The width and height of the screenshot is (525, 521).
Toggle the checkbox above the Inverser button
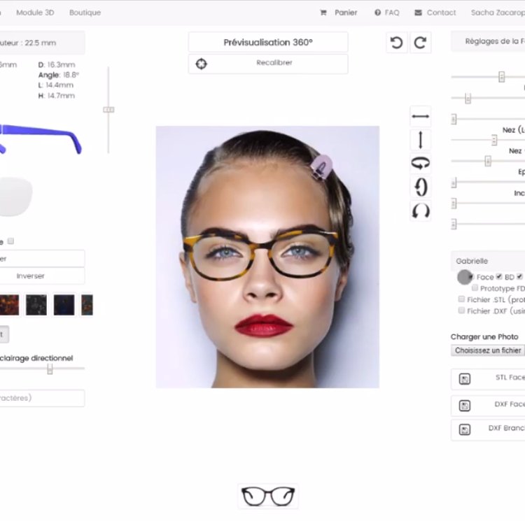pyautogui.click(x=10, y=241)
